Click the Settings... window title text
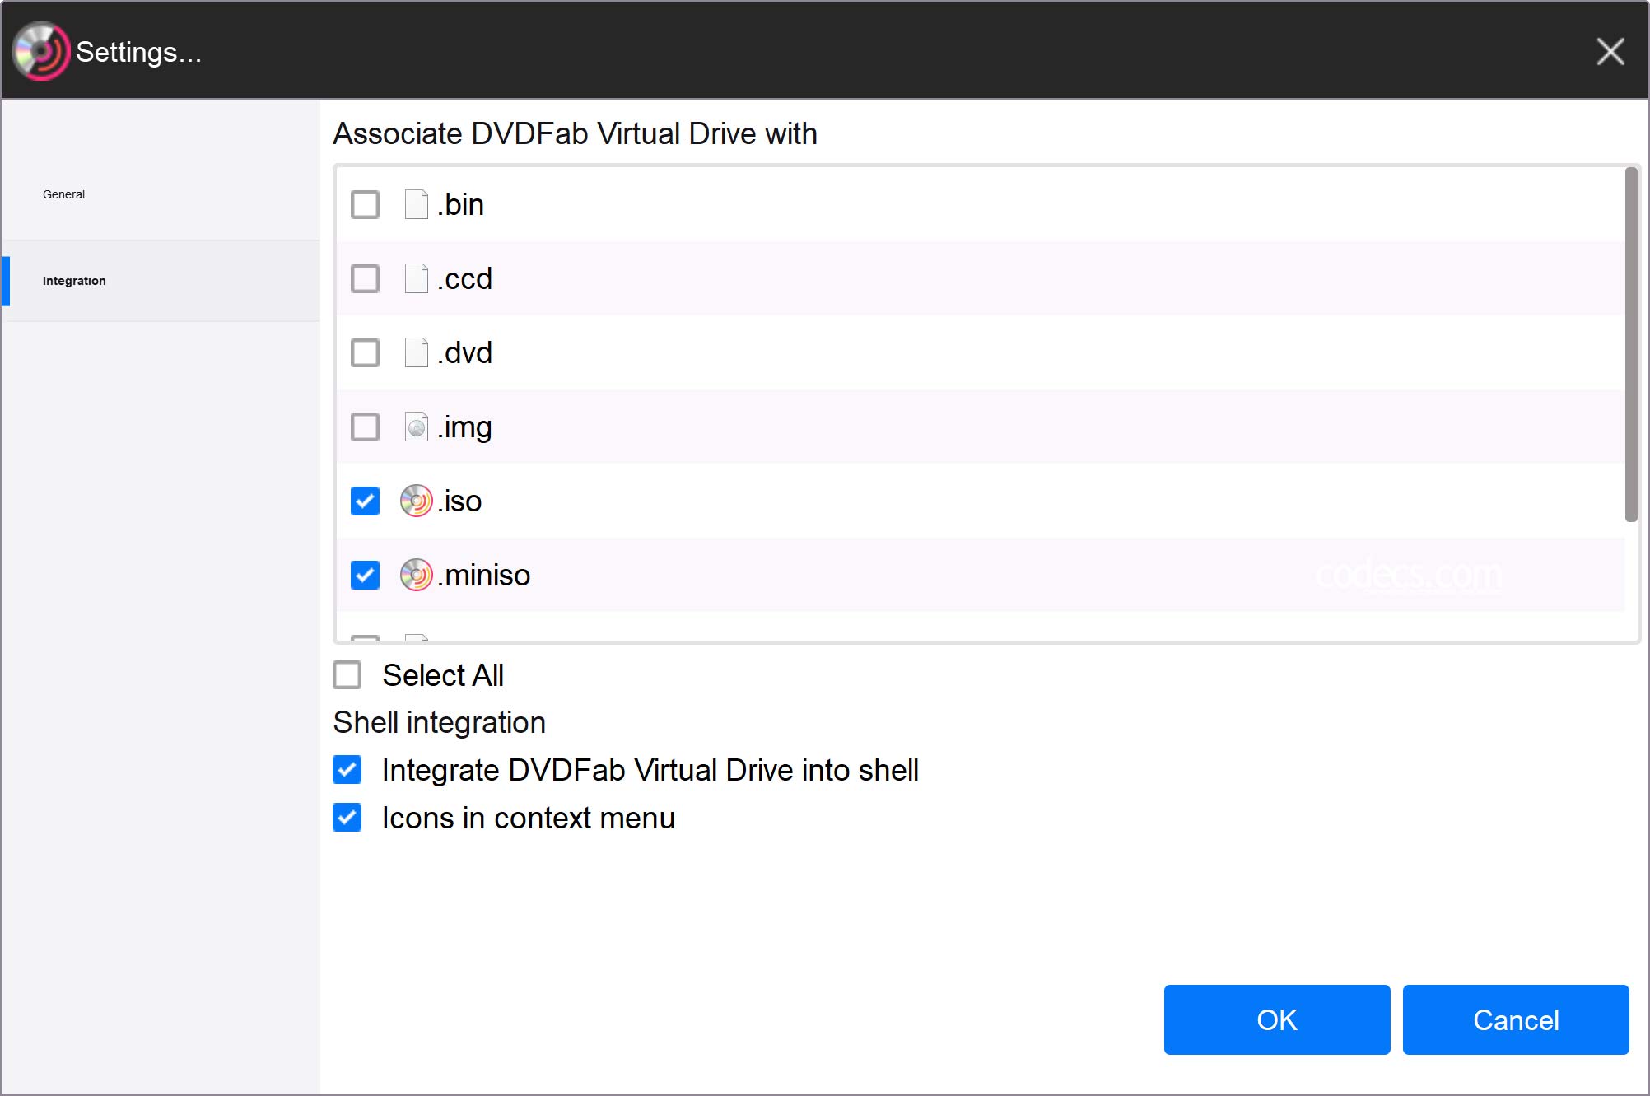 coord(139,52)
